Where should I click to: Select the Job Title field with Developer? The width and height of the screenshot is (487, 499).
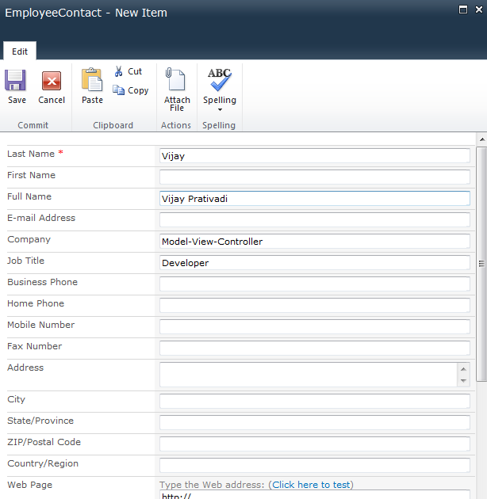pos(315,262)
